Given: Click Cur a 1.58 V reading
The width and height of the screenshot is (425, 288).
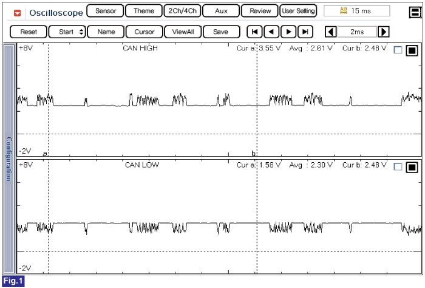Looking at the screenshot, I should coord(259,165).
